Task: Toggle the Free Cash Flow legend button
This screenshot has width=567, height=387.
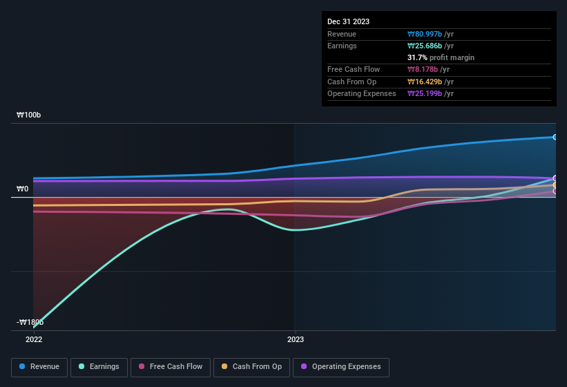Action: (x=171, y=367)
